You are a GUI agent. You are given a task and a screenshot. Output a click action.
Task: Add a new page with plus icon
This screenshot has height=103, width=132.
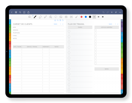(112, 12)
